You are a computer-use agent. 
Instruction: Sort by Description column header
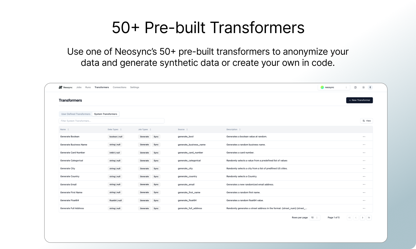(234, 129)
